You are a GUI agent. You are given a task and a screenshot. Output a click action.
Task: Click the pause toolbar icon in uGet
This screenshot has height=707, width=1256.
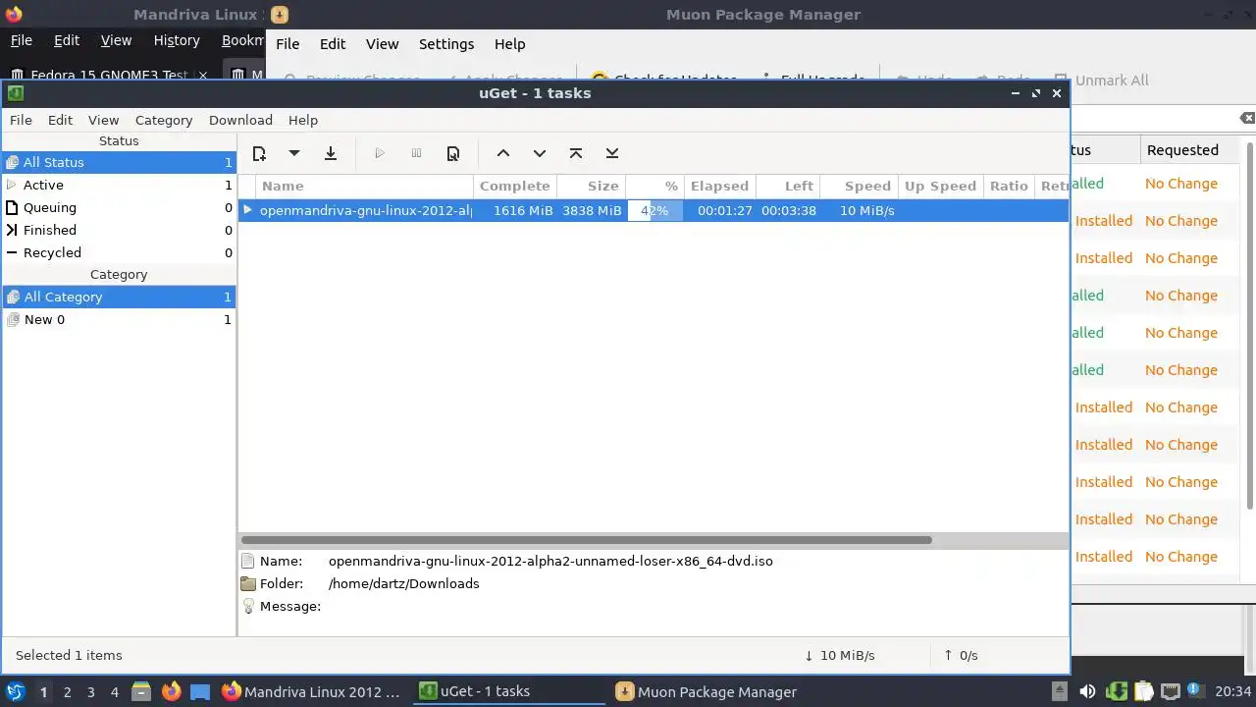pos(416,153)
